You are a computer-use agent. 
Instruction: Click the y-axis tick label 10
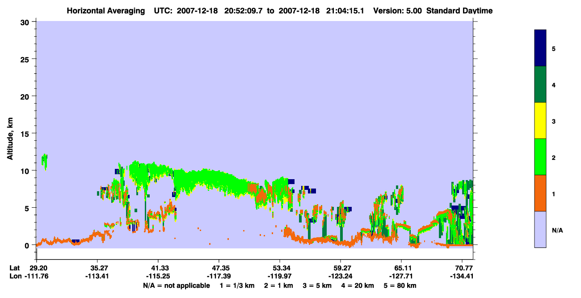[x=26, y=171]
